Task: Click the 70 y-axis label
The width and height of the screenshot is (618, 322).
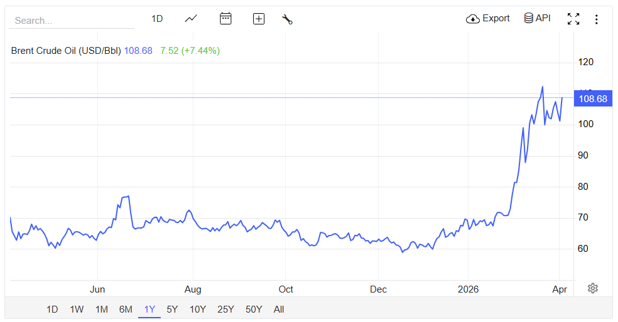Action: [583, 217]
